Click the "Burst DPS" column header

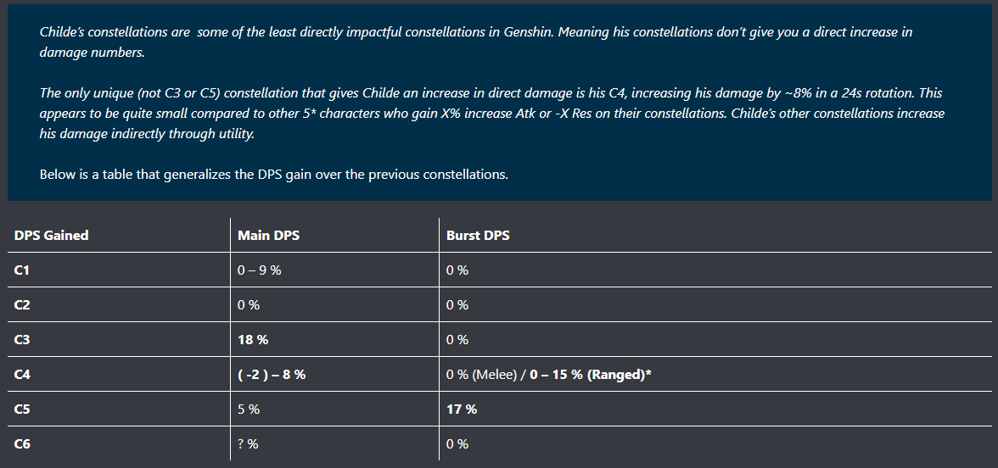click(478, 235)
